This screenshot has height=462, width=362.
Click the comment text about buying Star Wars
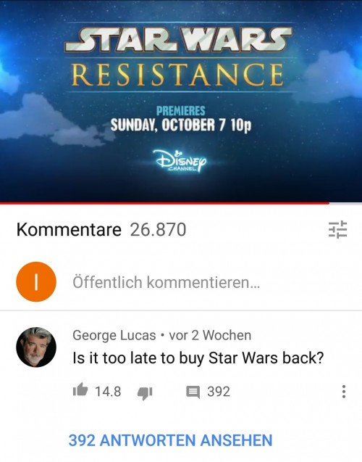(x=198, y=358)
